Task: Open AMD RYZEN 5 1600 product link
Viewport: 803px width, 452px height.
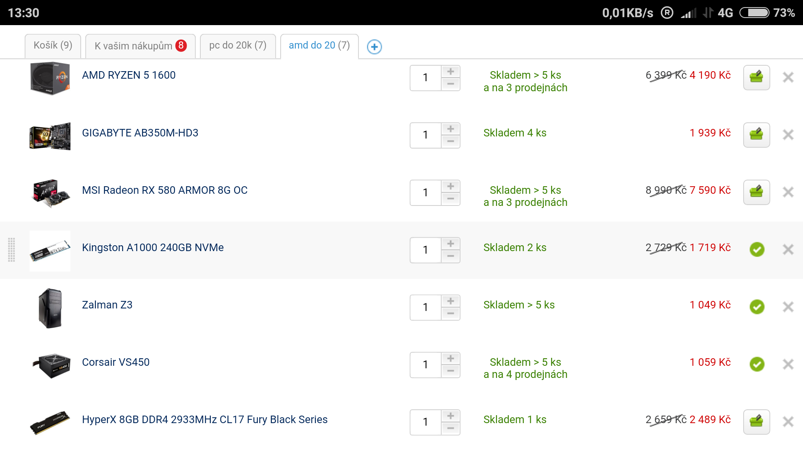Action: click(129, 75)
